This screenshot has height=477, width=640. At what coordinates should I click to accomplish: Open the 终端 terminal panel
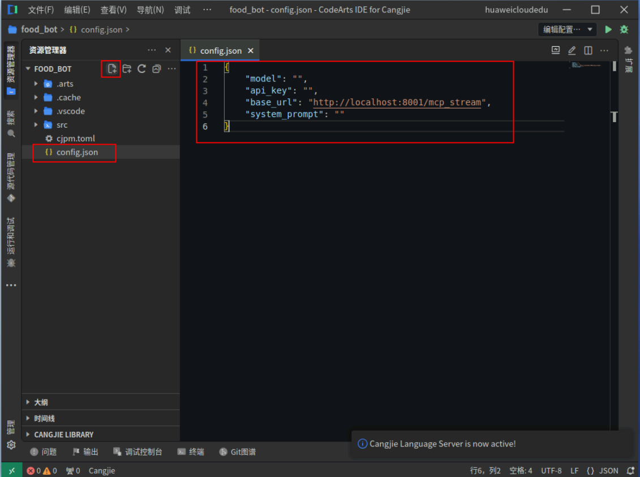[191, 452]
